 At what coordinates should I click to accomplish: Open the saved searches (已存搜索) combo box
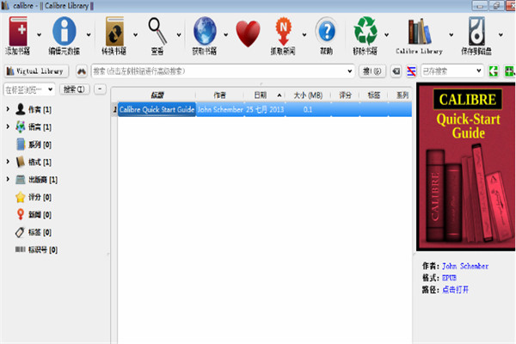coord(452,71)
